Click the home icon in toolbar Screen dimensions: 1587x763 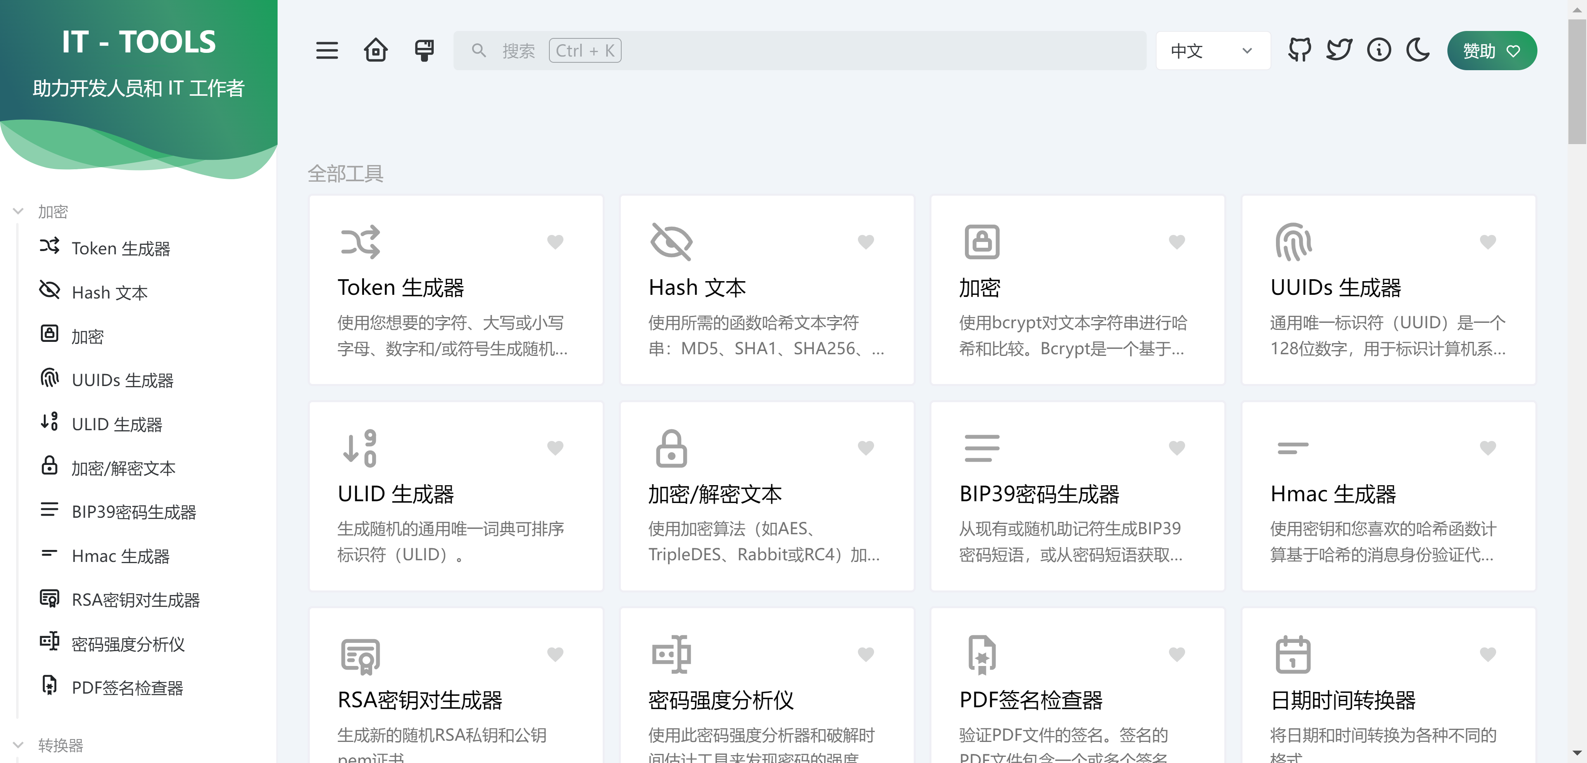[375, 50]
